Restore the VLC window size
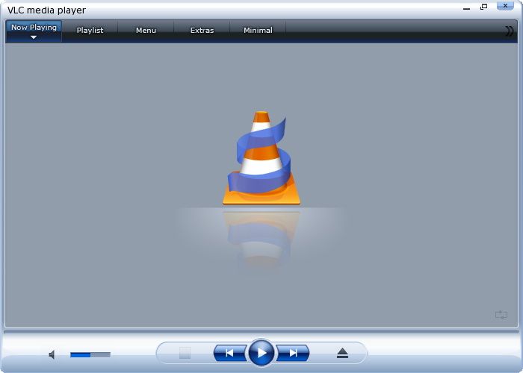This screenshot has width=523, height=373. point(483,7)
